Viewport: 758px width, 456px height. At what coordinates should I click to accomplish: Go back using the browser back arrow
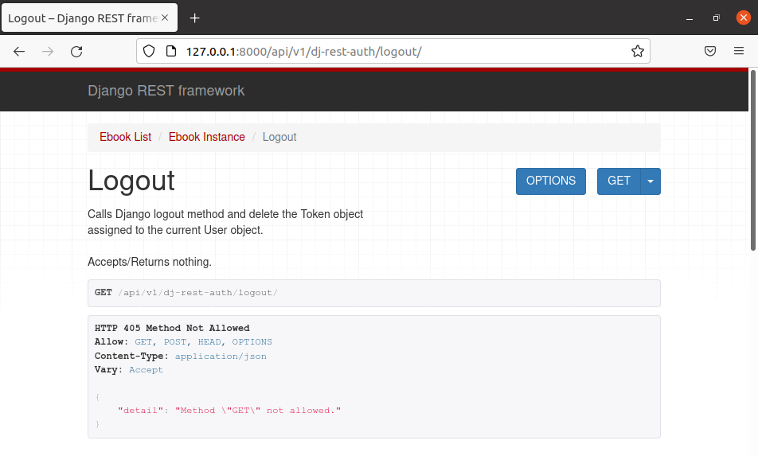[19, 51]
